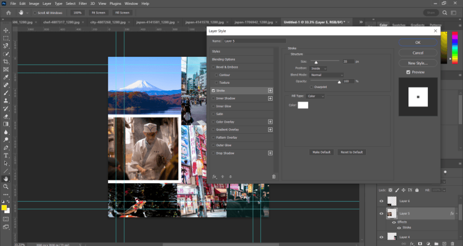Add another Stroke effect with plus icon
The width and height of the screenshot is (463, 246).
[x=270, y=90]
